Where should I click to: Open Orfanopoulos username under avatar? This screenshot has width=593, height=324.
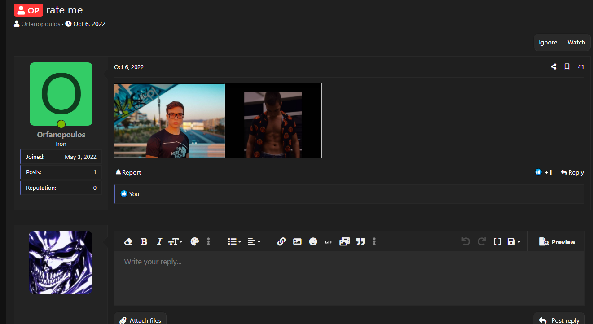point(61,135)
